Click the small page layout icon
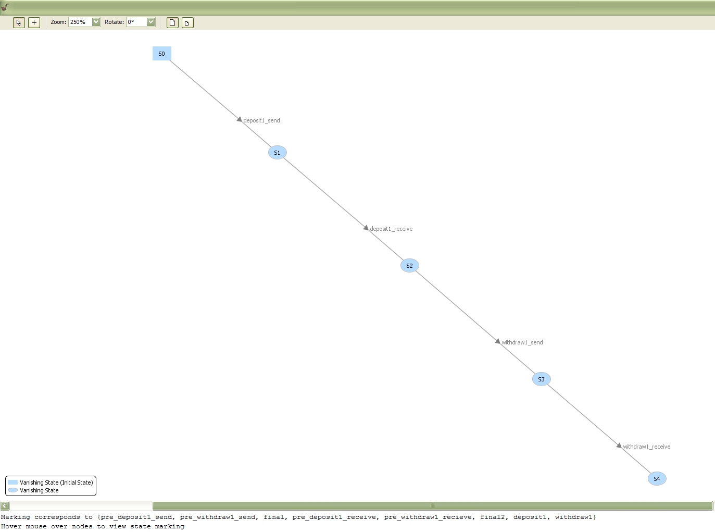Viewport: 715px width, 532px height. point(187,22)
